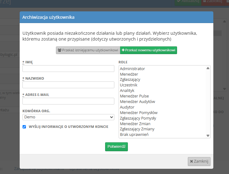
Task: Click role list scroll up arrow
Action: point(208,68)
